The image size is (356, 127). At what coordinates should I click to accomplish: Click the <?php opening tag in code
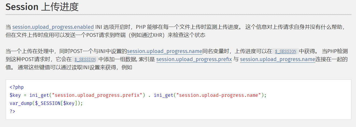(x=17, y=87)
